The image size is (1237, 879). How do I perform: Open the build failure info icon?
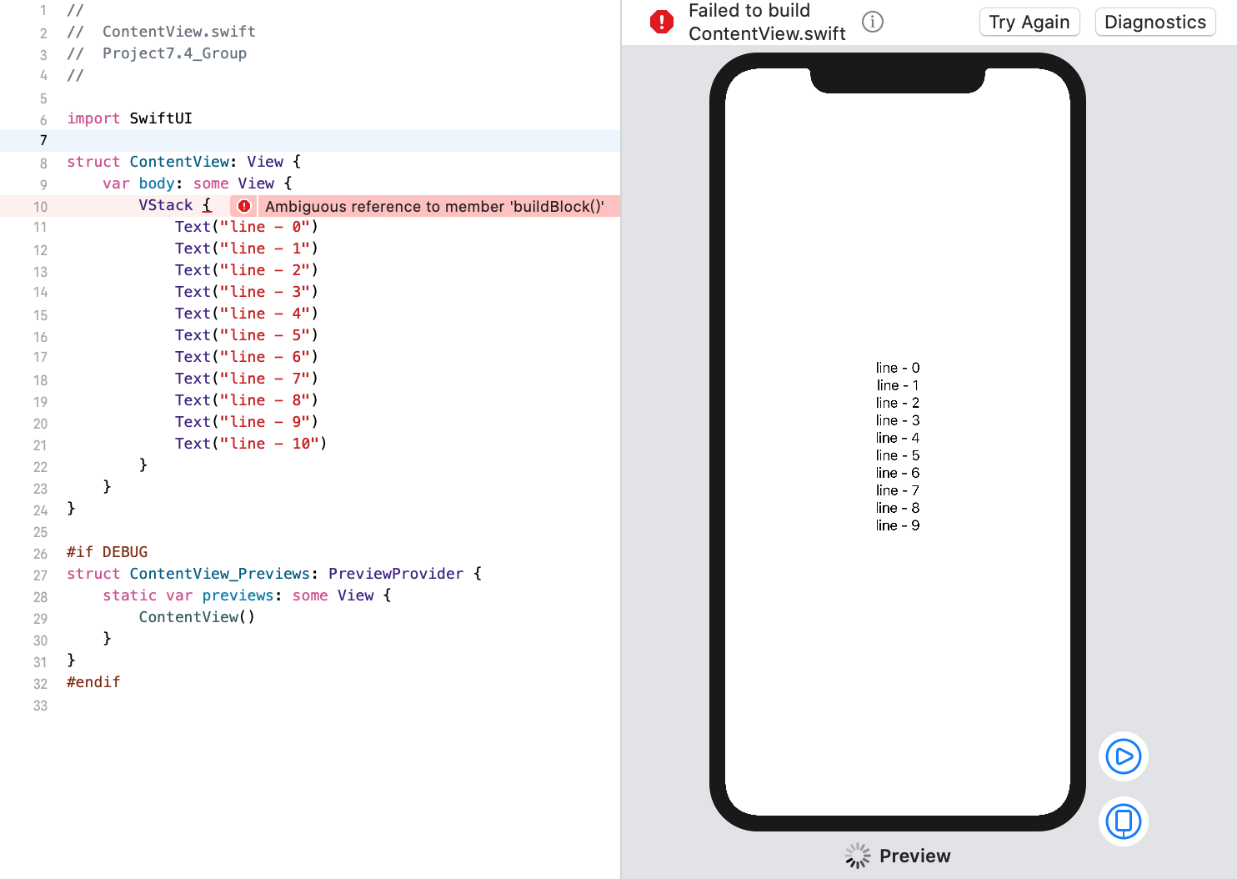coord(873,22)
